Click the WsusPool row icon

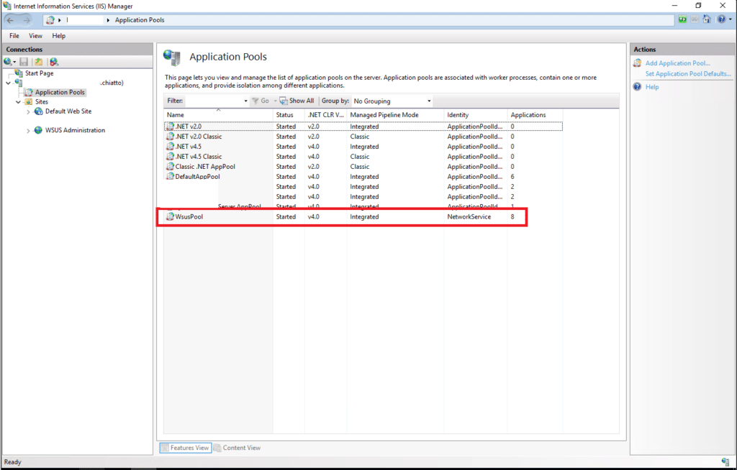[x=170, y=216]
